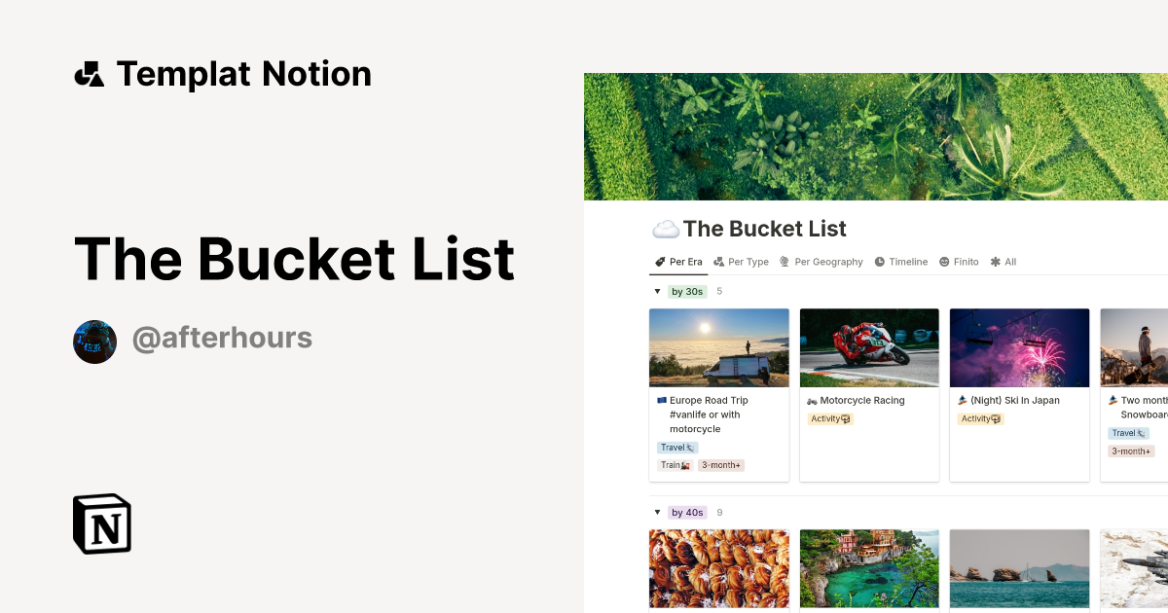Collapse the by 40s group

(657, 512)
